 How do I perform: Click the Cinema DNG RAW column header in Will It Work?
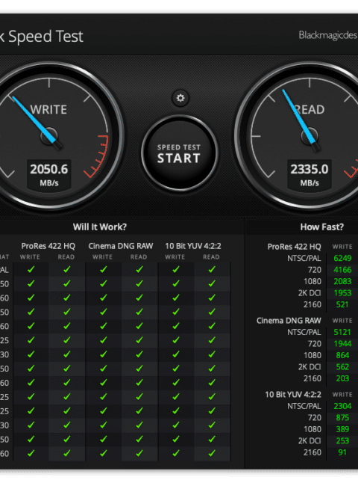coord(121,246)
